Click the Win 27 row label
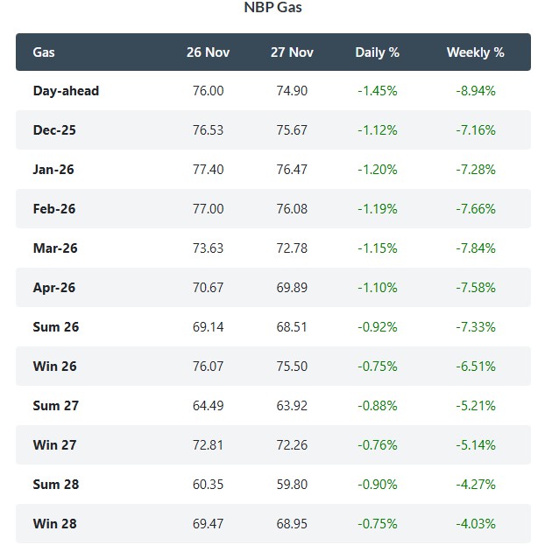 (x=55, y=445)
